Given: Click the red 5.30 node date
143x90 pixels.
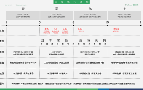Looking at the screenshot, I should 65,29.
